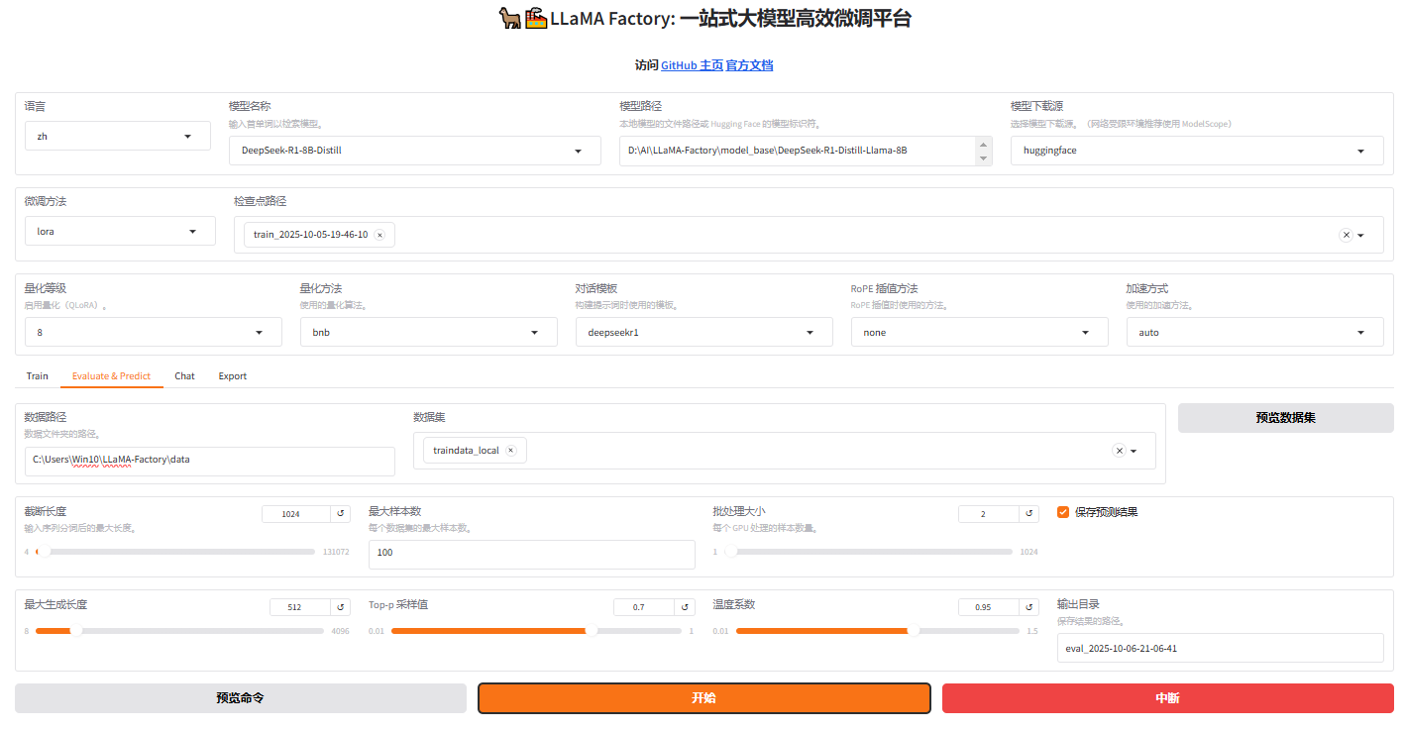Reset the 批处理大小 value with its undo icon
1405x731 pixels.
pyautogui.click(x=1028, y=514)
